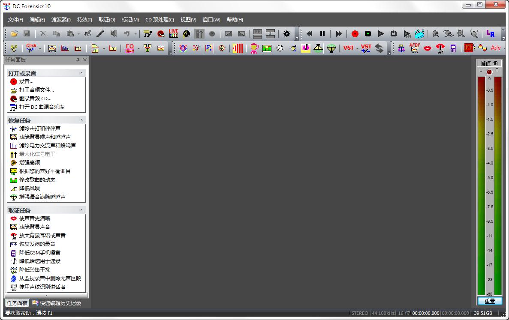Click the open file folder icon in toolbar
Screen dimensions: 509x320
point(14,33)
